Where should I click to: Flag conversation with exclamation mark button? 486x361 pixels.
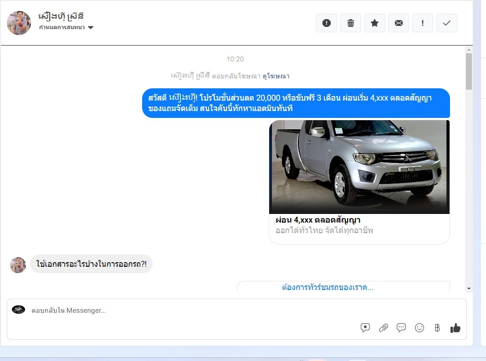[423, 23]
